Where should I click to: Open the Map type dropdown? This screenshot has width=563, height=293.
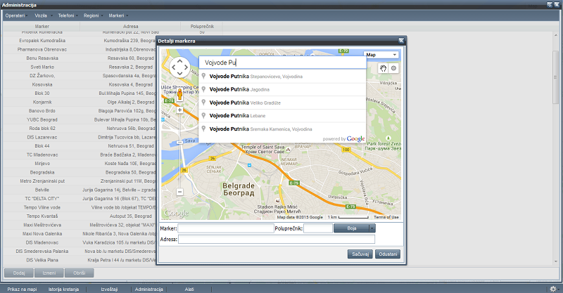tap(381, 55)
